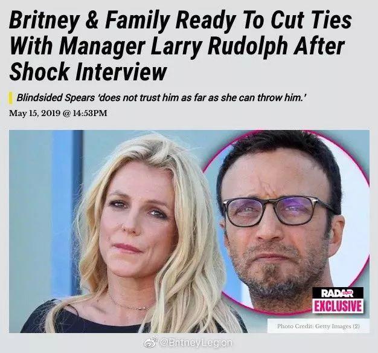This screenshot has width=378, height=353.
Task: Click the Weibo logo icon in watermark
Action: click(151, 343)
